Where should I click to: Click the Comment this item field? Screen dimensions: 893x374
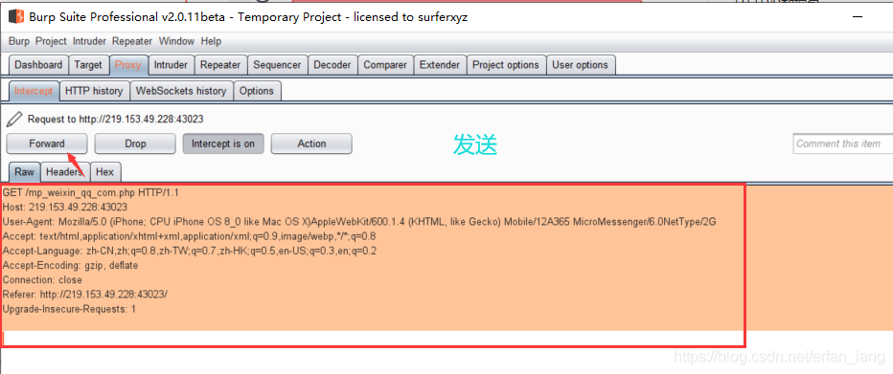click(x=842, y=143)
